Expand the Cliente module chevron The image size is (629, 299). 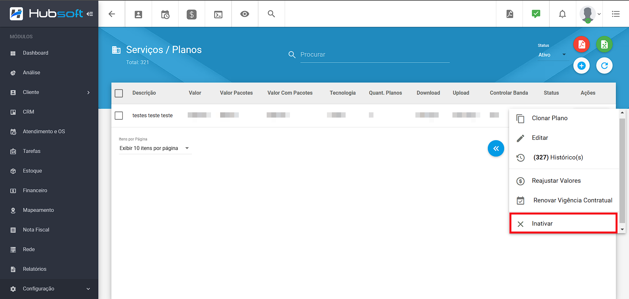pos(88,92)
